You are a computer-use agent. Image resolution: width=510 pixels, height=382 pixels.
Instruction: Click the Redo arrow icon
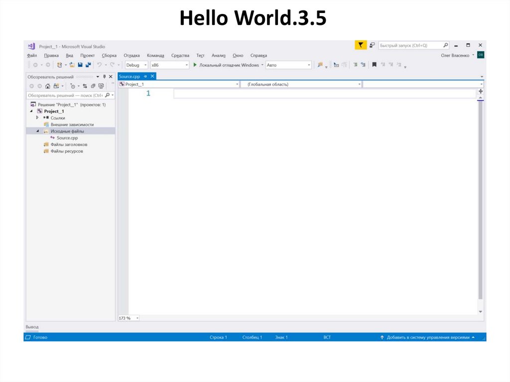[x=112, y=65]
